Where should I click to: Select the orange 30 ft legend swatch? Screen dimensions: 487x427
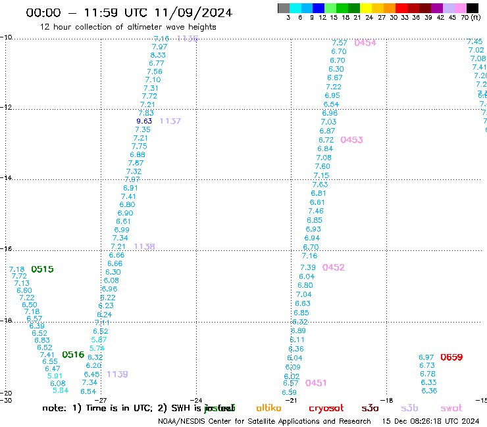[390, 8]
